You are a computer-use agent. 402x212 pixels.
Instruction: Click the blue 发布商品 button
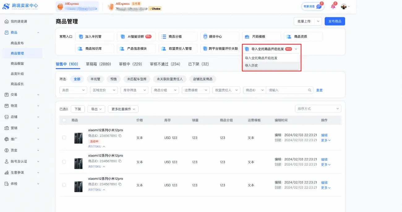click(335, 21)
